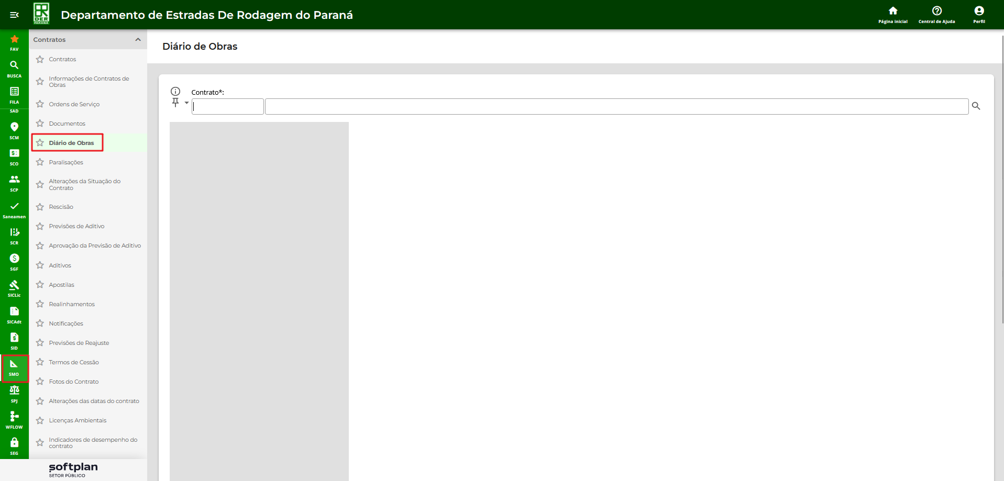Select Fotos do Contrato menu item
The image size is (1004, 481).
click(73, 382)
